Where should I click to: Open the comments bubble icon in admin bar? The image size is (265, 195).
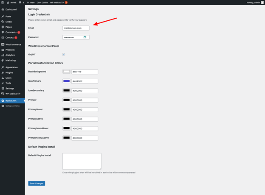pyautogui.click(x=20, y=3)
